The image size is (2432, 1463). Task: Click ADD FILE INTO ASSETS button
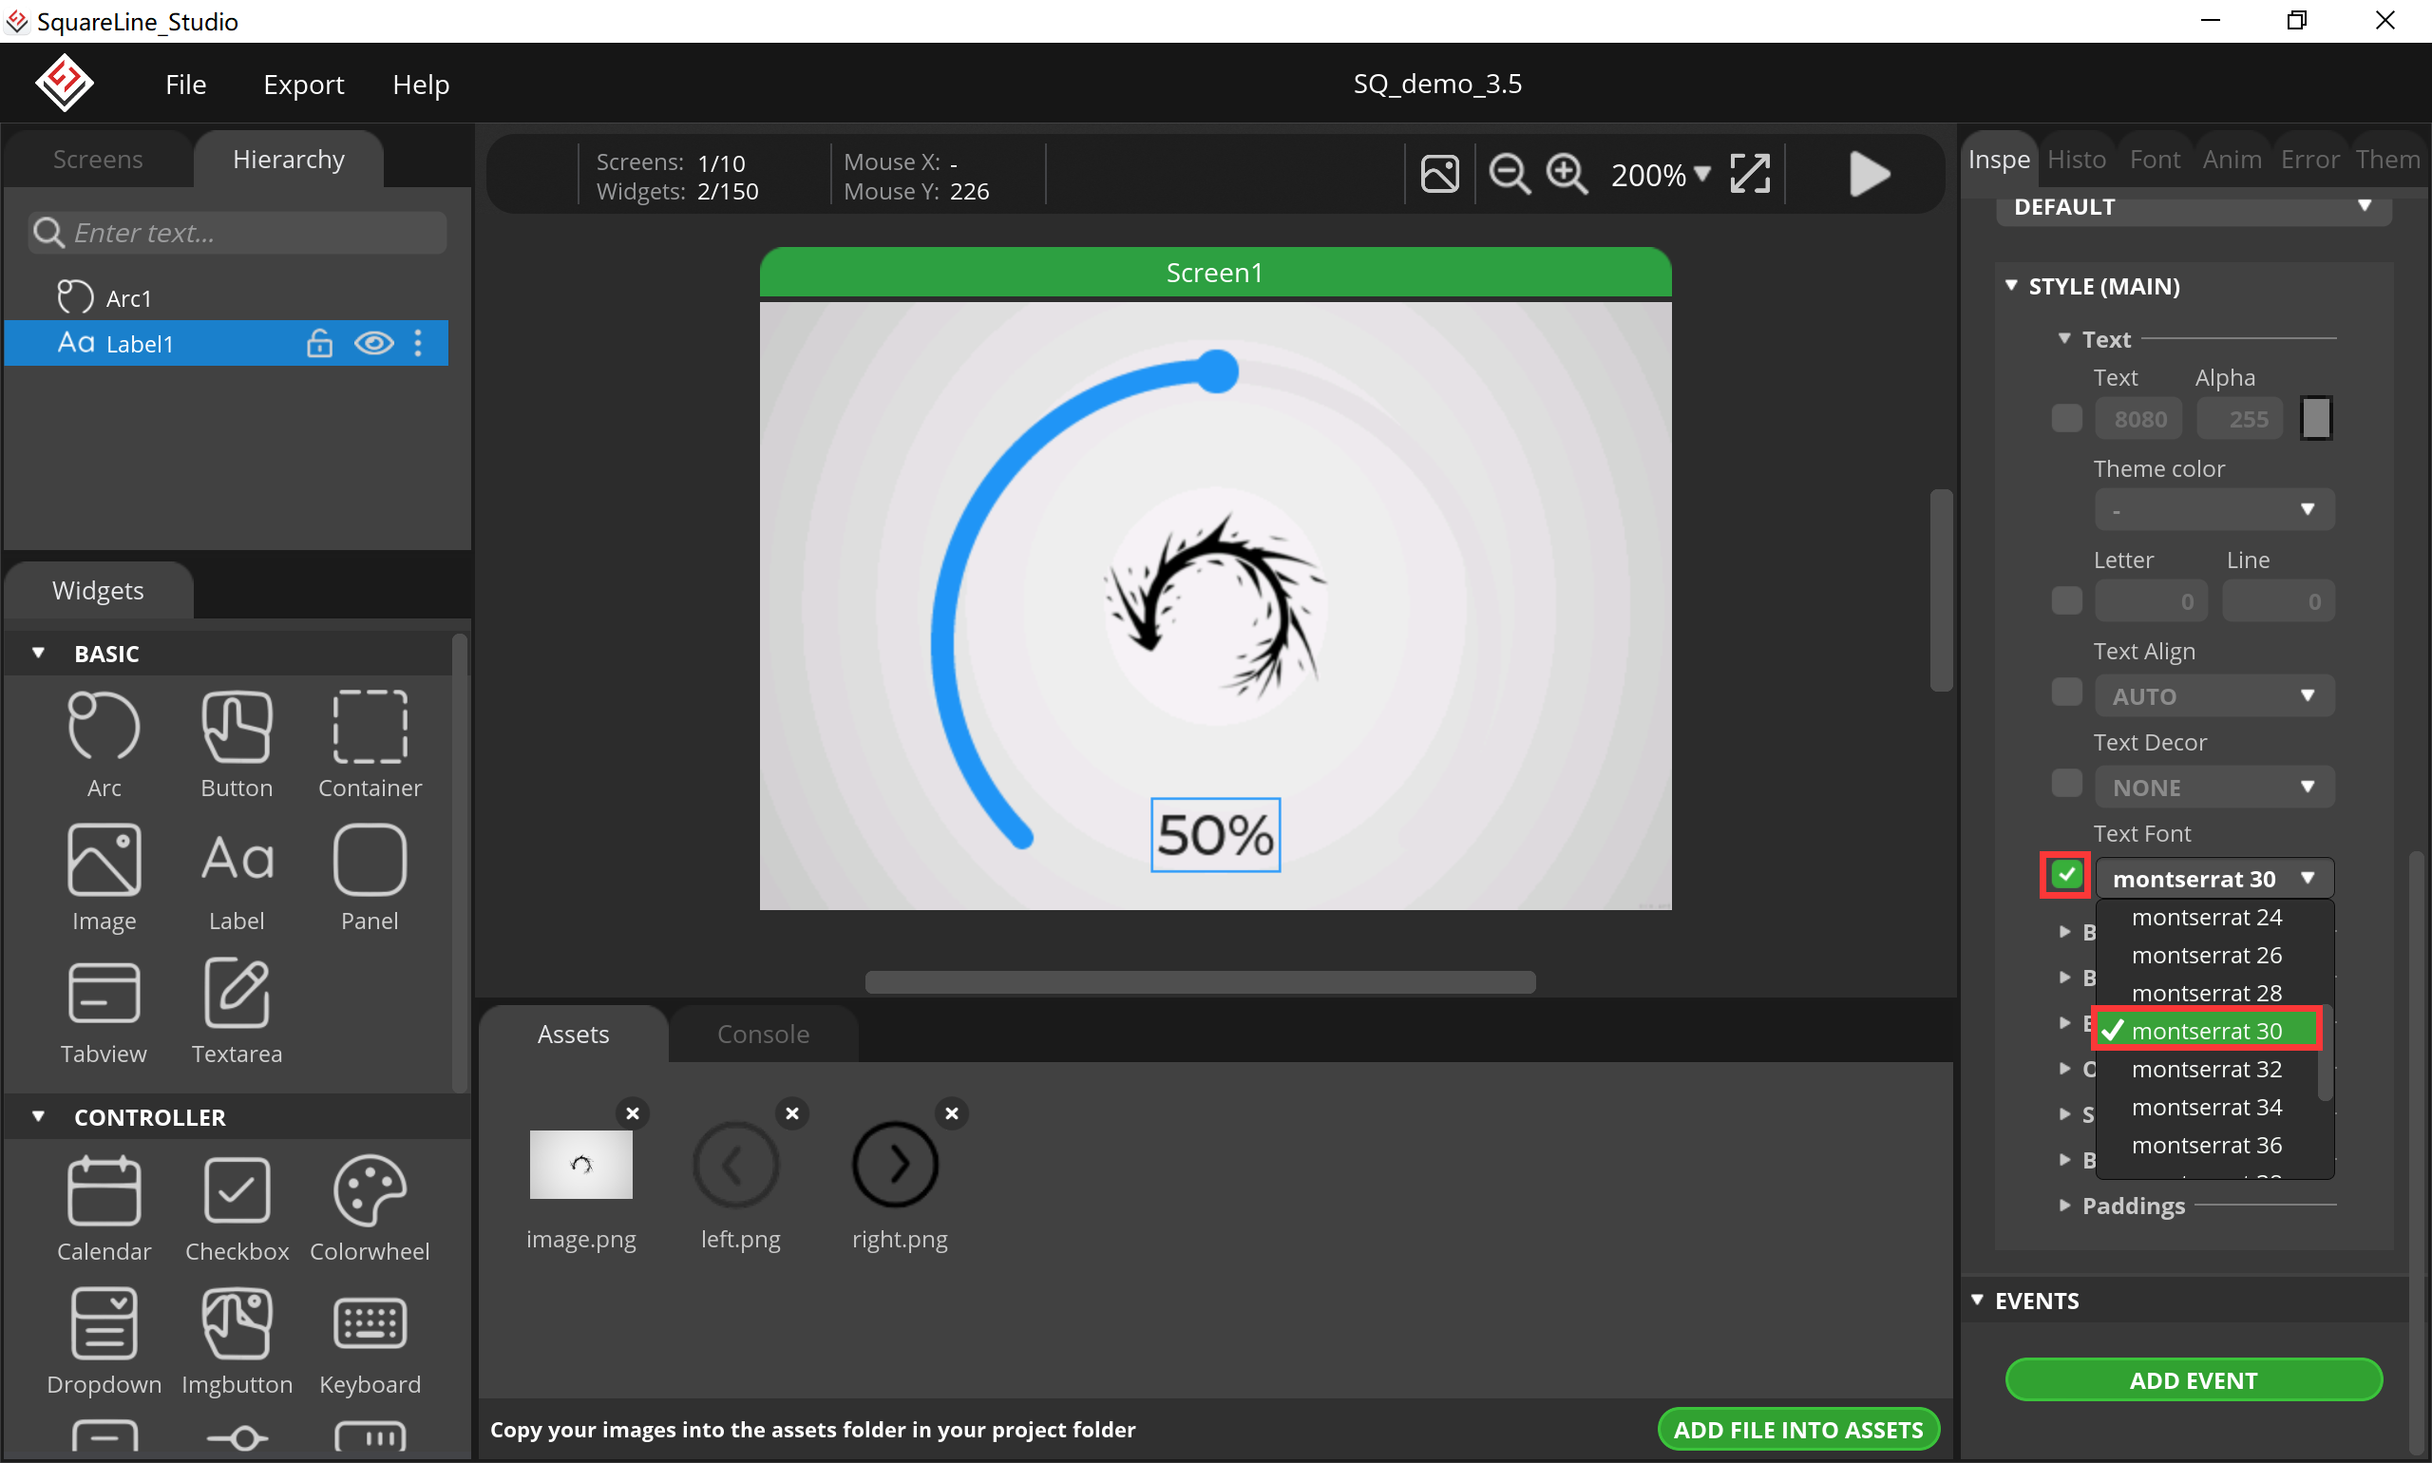1798,1428
